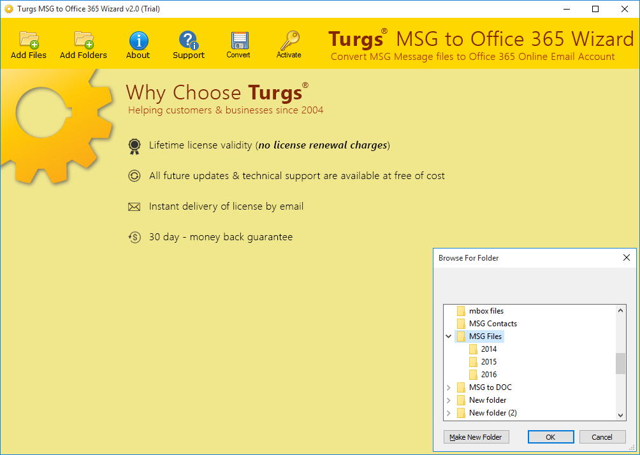Select the New folder (2) name
This screenshot has height=455, width=640.
click(x=493, y=413)
